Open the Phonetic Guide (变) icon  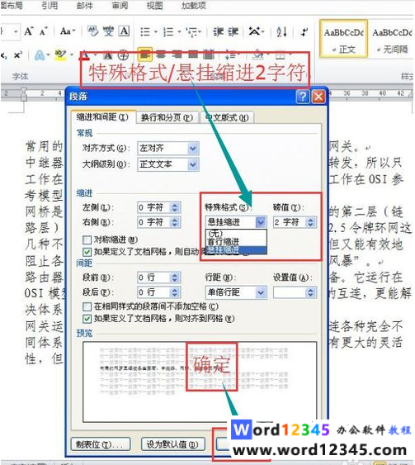(x=108, y=31)
